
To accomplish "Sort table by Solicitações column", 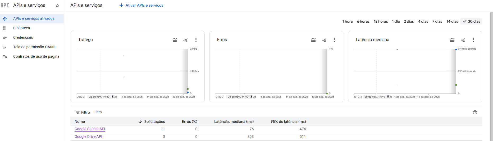I will point(154,121).
